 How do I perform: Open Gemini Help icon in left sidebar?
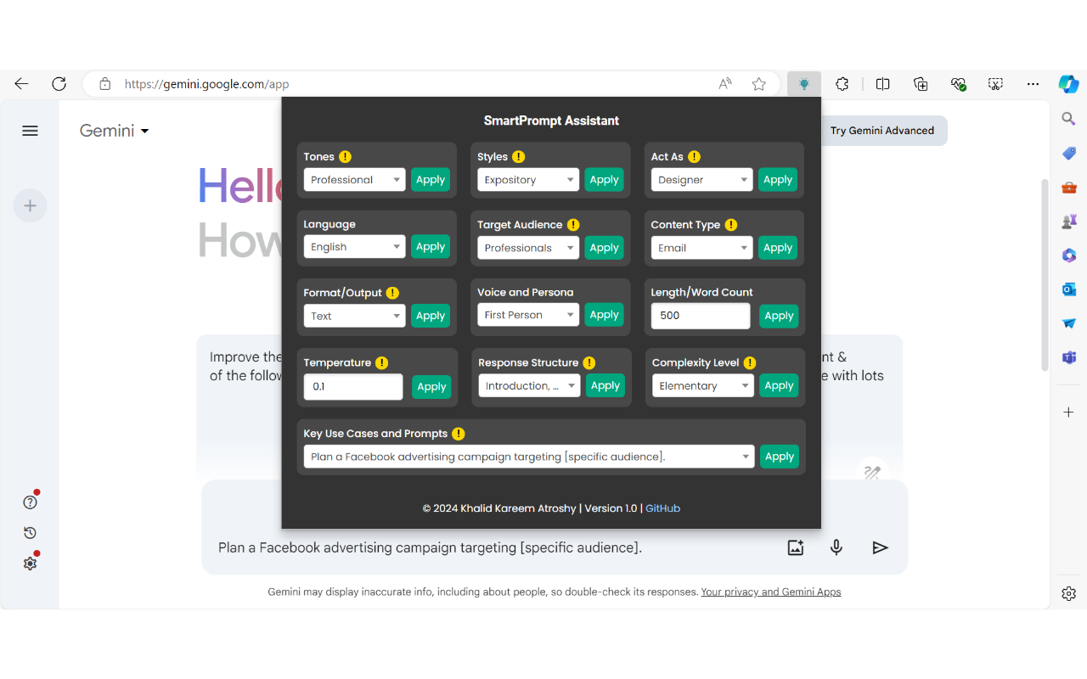pyautogui.click(x=30, y=502)
